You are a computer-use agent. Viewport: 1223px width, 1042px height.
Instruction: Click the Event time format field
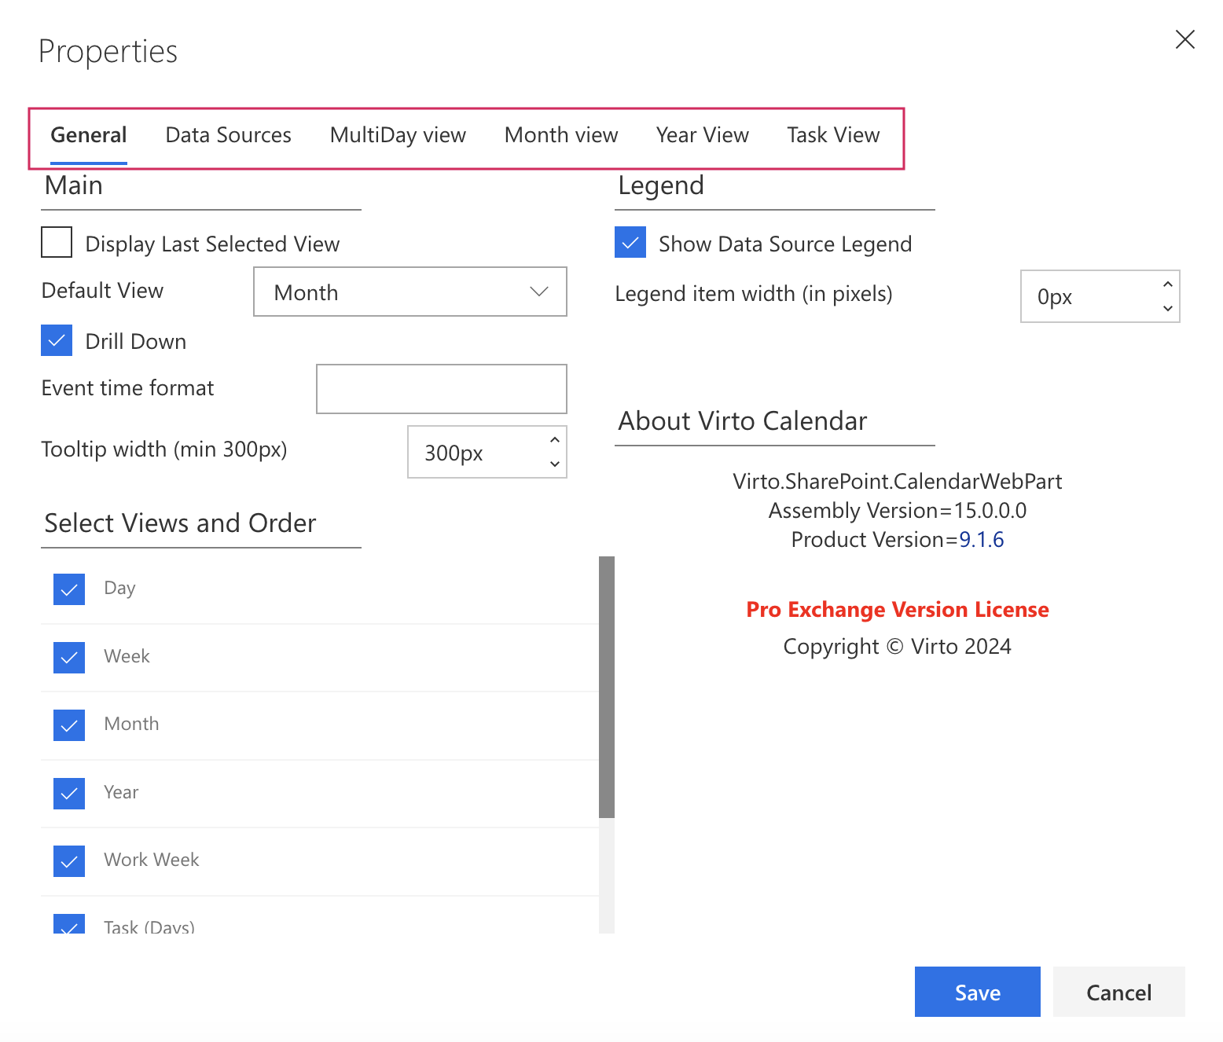[x=441, y=388]
